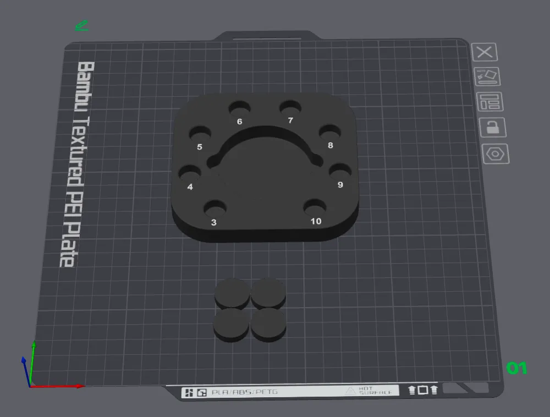
Task: Click the hole labeled 3 on the model
Action: coord(215,209)
